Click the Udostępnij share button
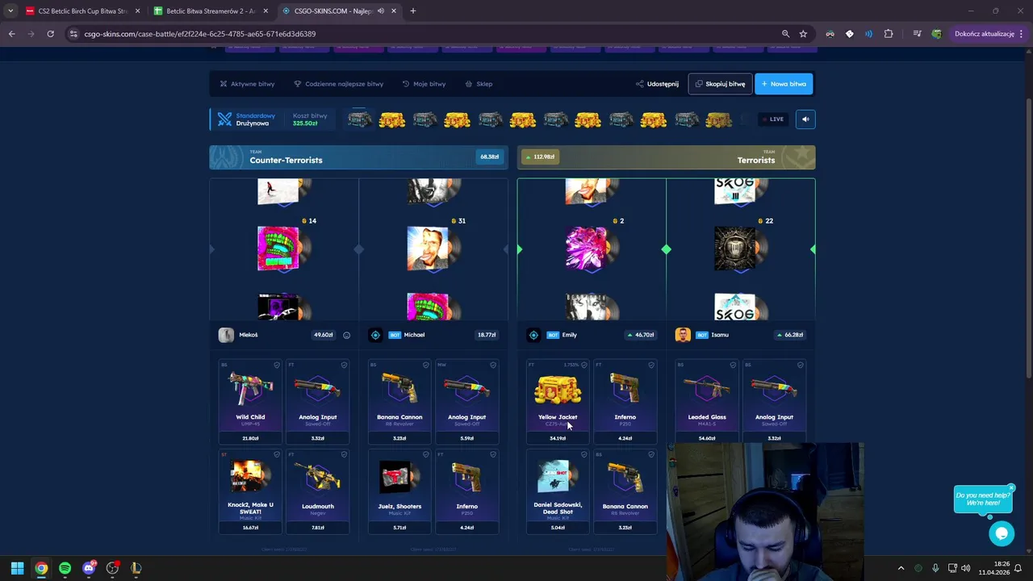This screenshot has height=581, width=1033. pyautogui.click(x=657, y=84)
